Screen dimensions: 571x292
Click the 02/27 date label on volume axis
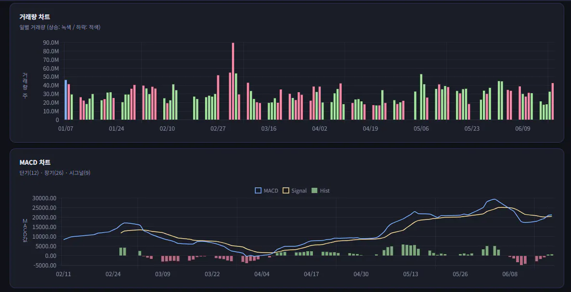pyautogui.click(x=218, y=129)
